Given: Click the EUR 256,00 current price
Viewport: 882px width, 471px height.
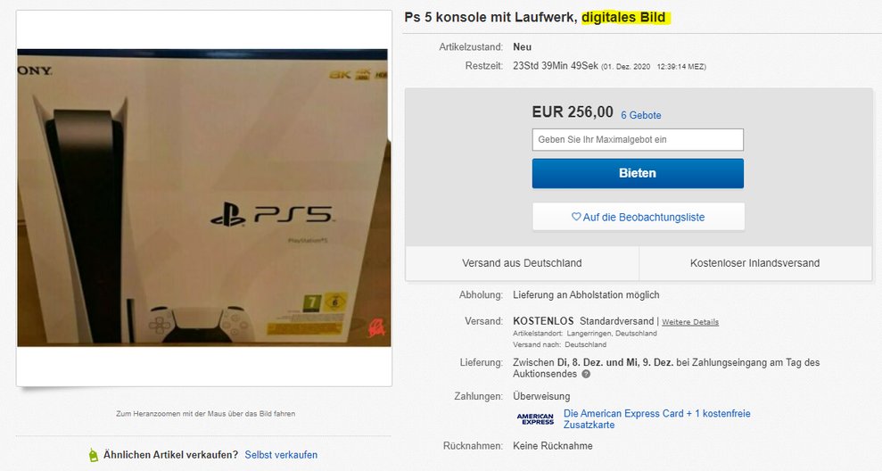Looking at the screenshot, I should [573, 112].
